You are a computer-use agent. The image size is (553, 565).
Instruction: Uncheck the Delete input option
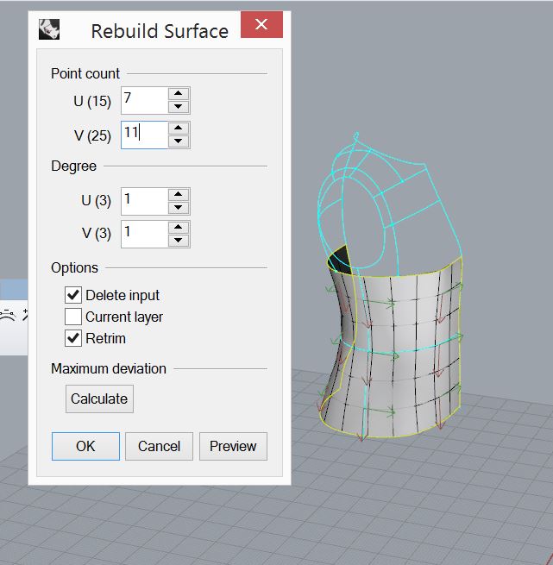click(x=74, y=295)
